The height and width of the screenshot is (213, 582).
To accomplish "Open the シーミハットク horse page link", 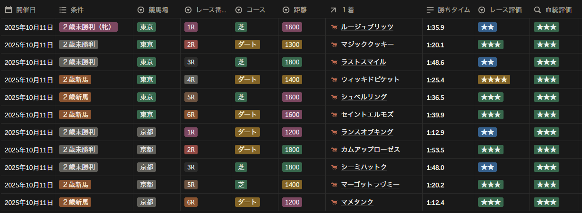I will pos(364,167).
